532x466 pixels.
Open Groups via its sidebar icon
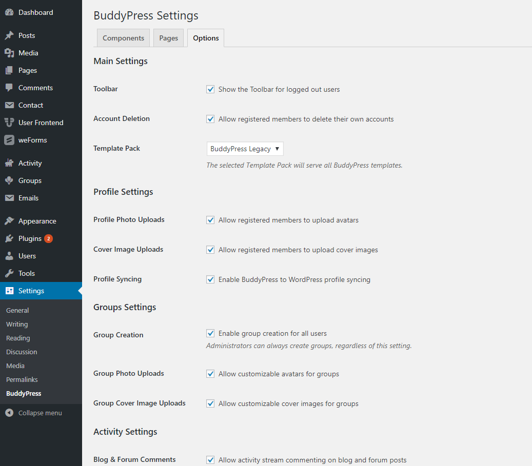coord(9,180)
